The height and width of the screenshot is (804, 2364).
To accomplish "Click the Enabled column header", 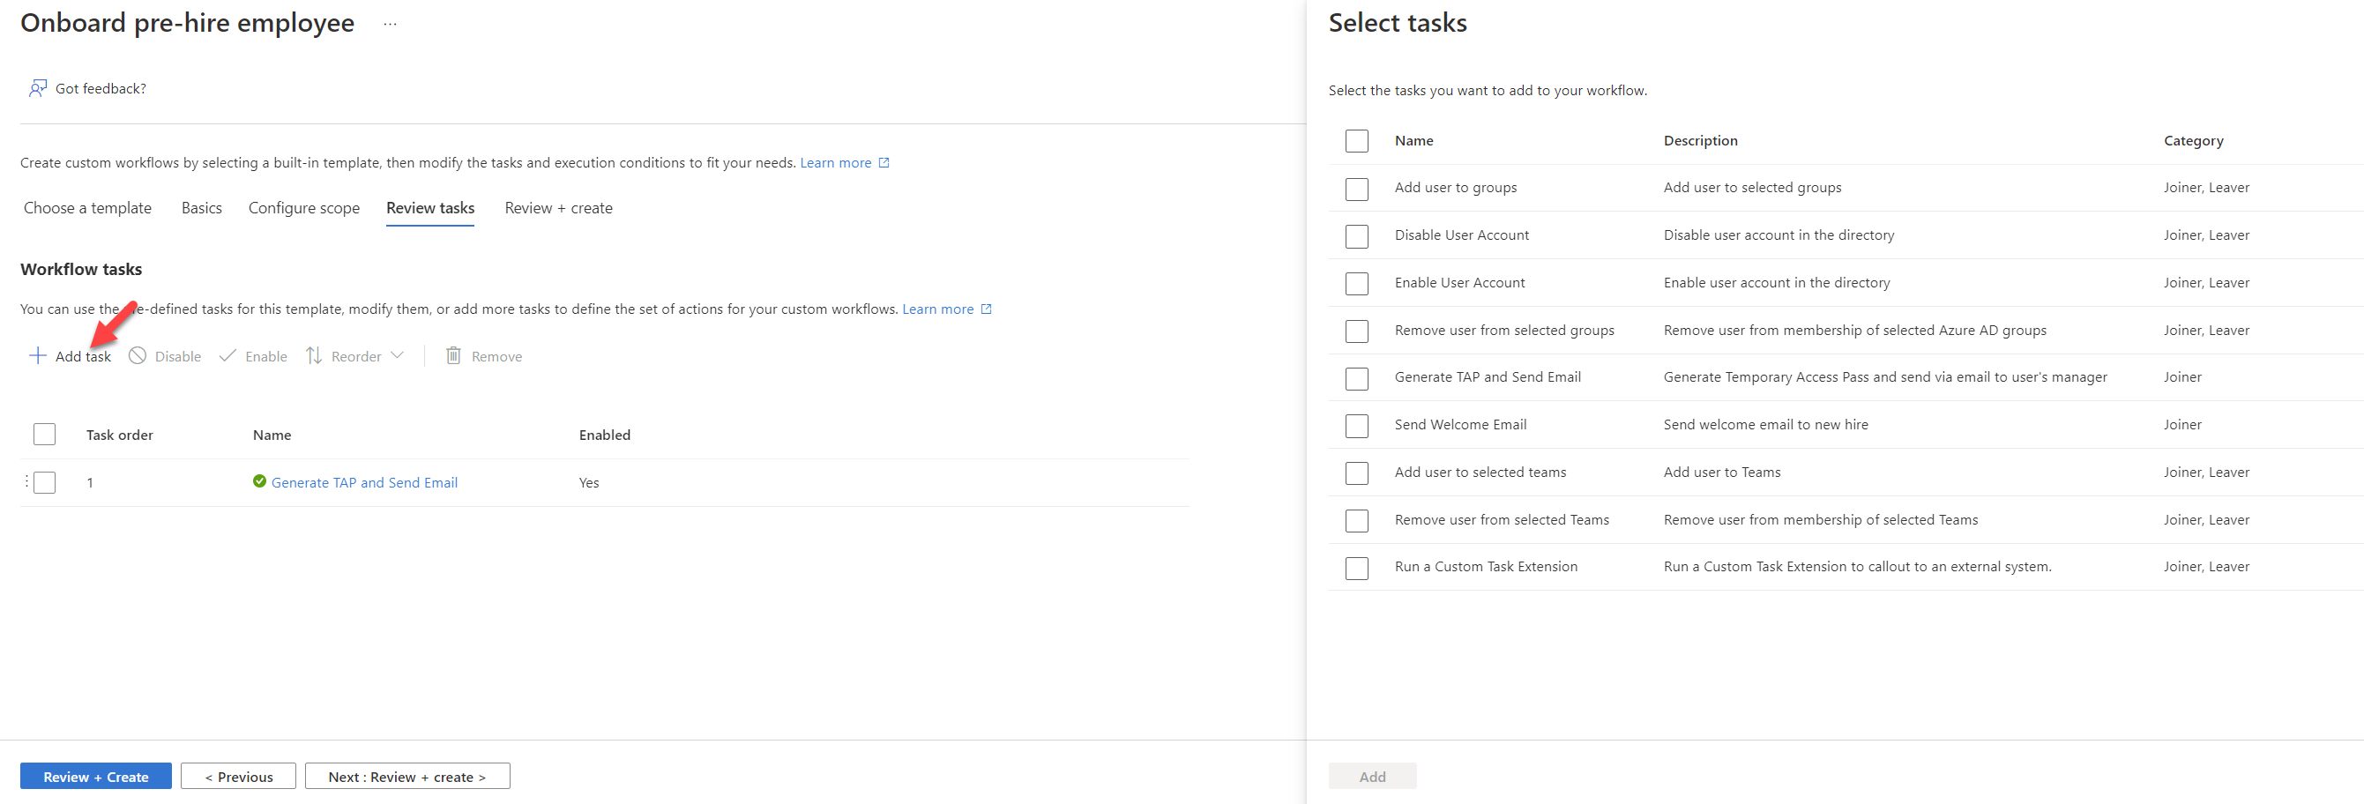I will (x=605, y=435).
